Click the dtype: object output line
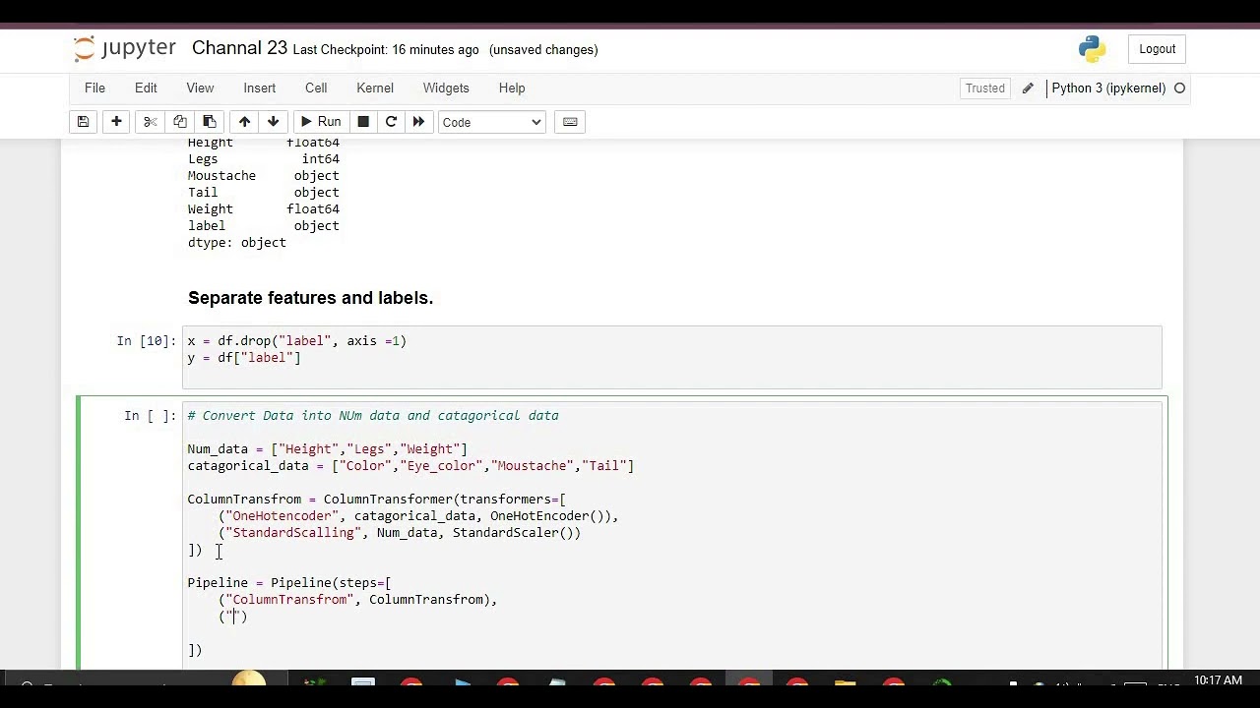 (237, 243)
